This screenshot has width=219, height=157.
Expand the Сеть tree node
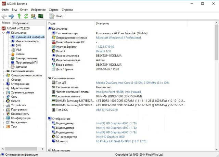(x=3, y=97)
